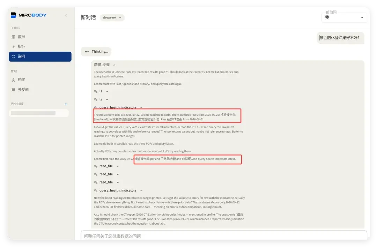Screen dimensions: 377x247
Task: Collapse the sidebar with the left chevron
Action: (x=66, y=15)
